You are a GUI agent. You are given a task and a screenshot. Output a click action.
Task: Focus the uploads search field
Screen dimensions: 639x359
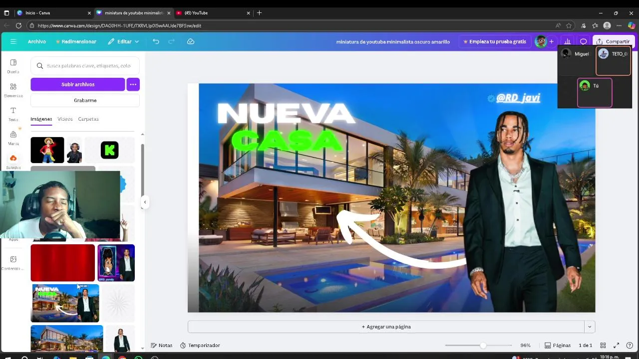coord(85,65)
